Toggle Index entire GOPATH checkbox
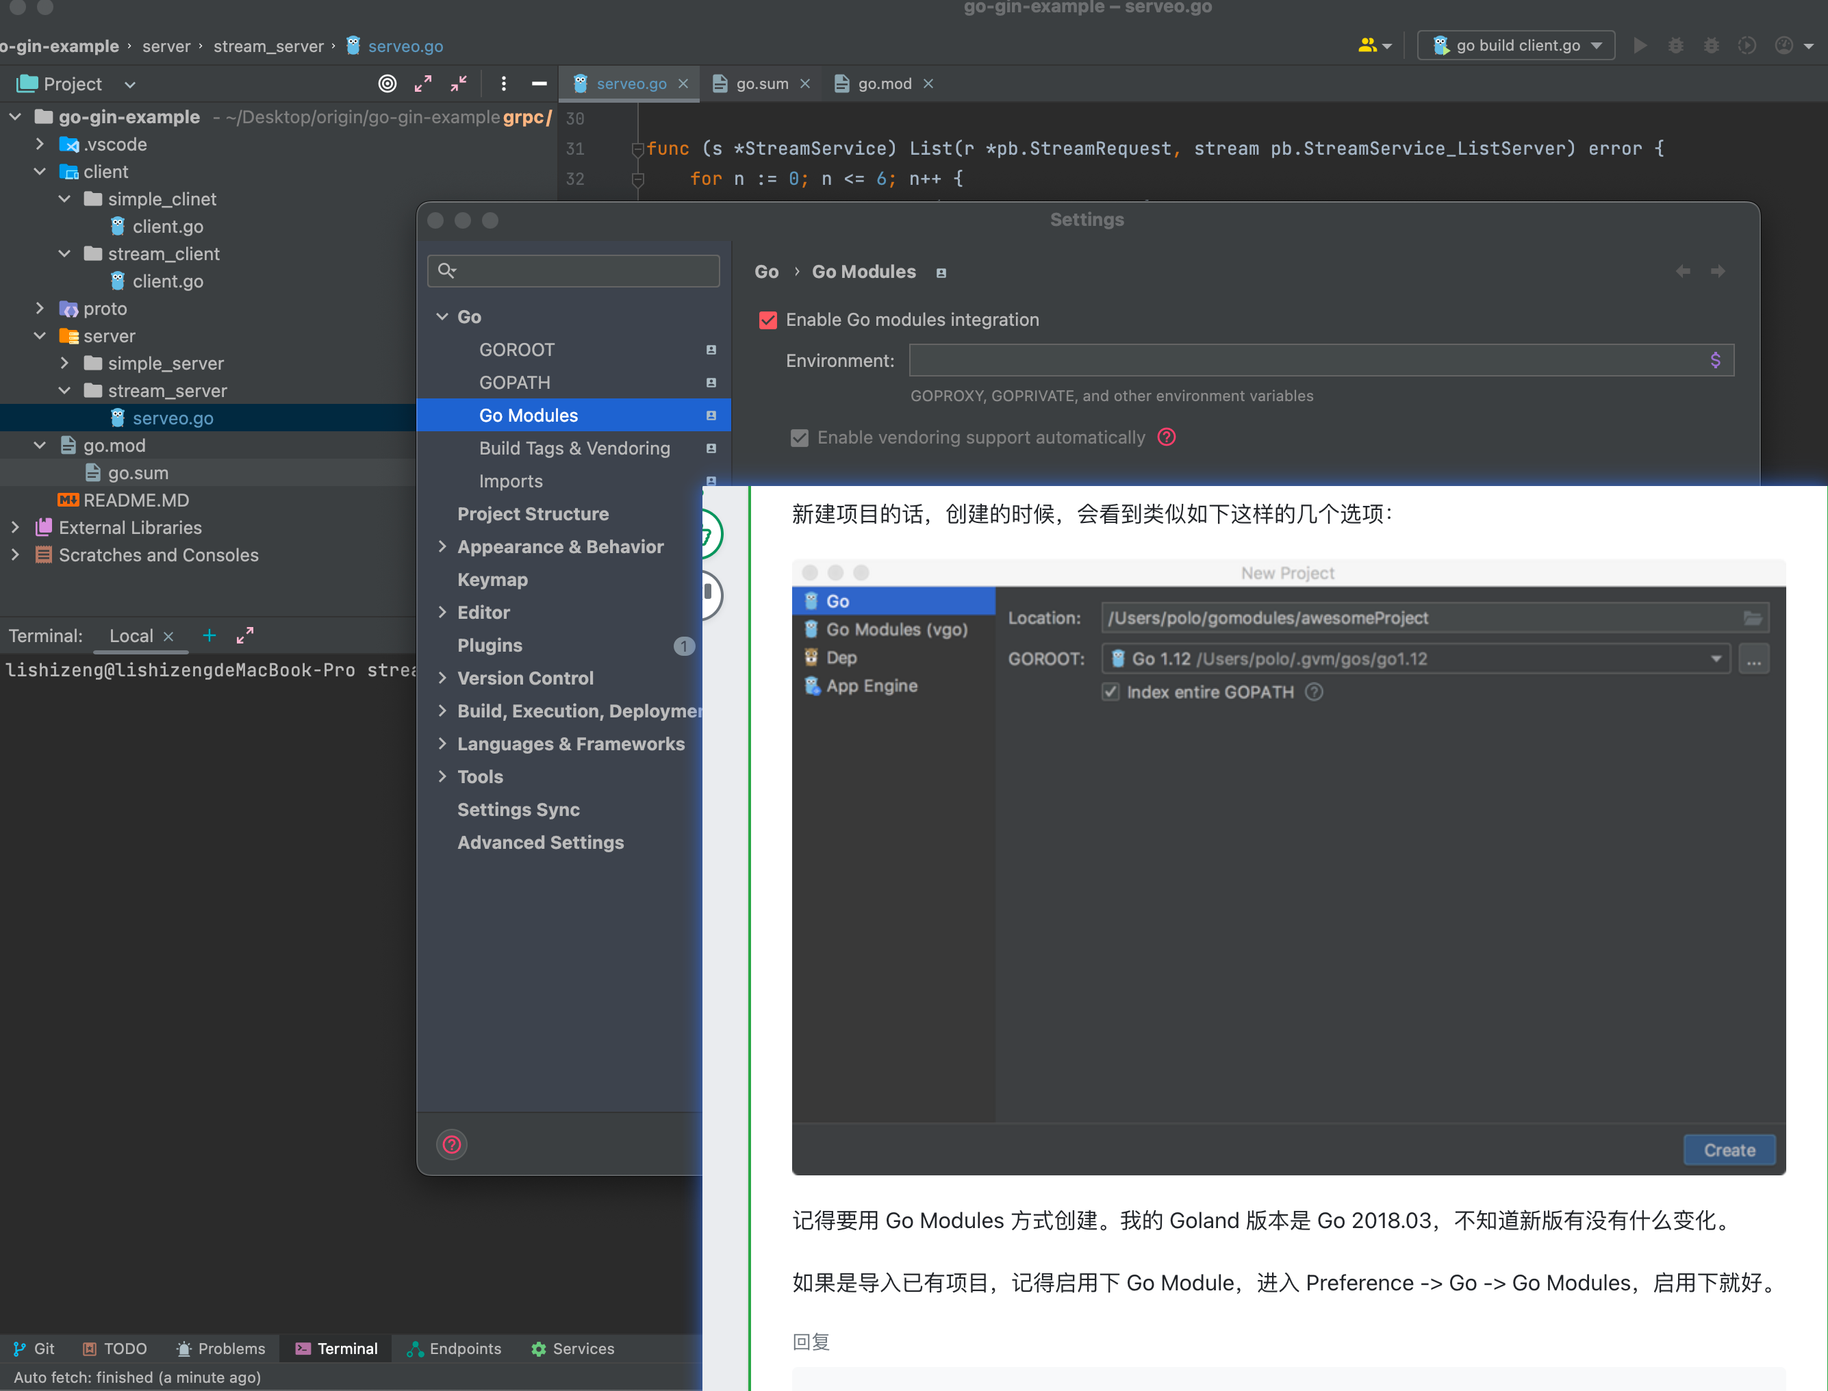The image size is (1828, 1391). coord(1111,692)
